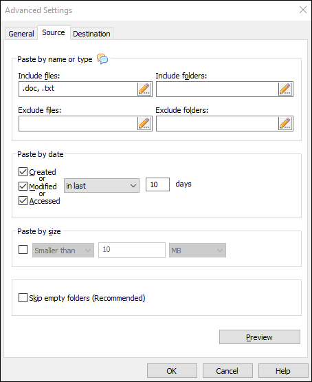Open Help from the dialog
The width and height of the screenshot is (312, 382).
click(283, 371)
